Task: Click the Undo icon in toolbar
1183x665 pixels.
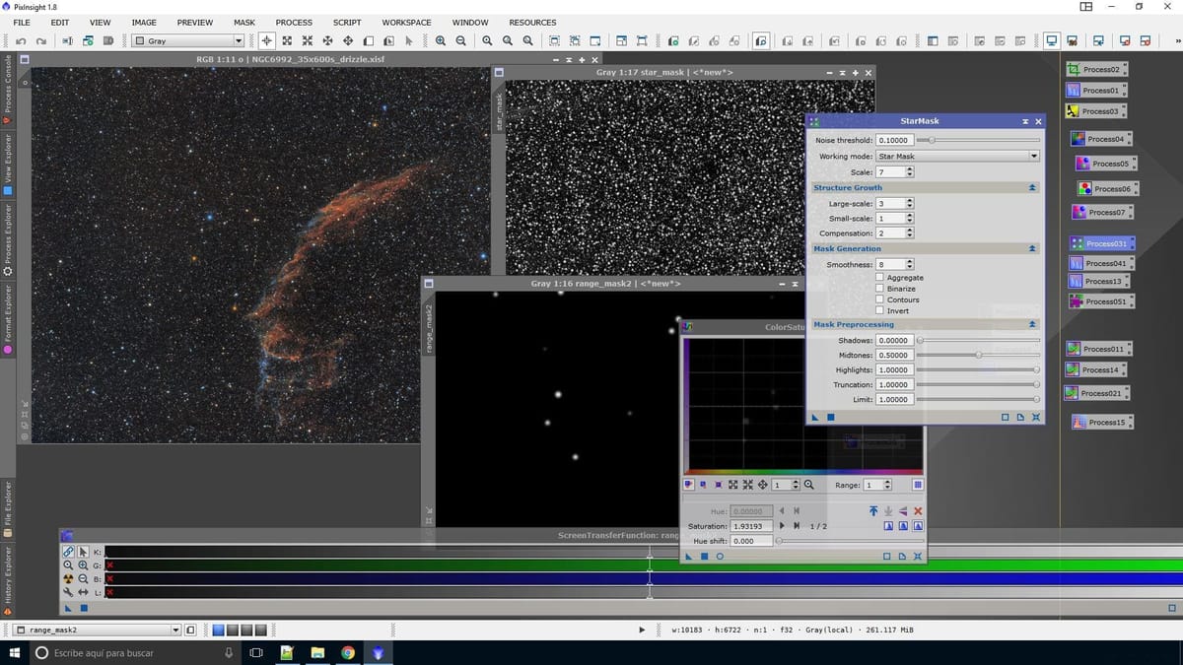Action: 21,41
